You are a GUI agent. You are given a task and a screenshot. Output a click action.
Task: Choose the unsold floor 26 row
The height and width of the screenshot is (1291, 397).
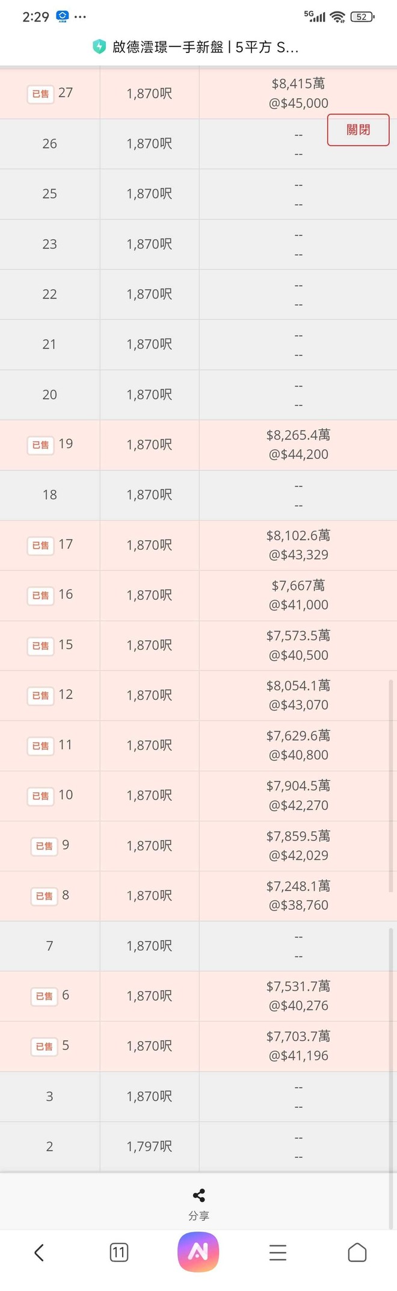(x=198, y=144)
